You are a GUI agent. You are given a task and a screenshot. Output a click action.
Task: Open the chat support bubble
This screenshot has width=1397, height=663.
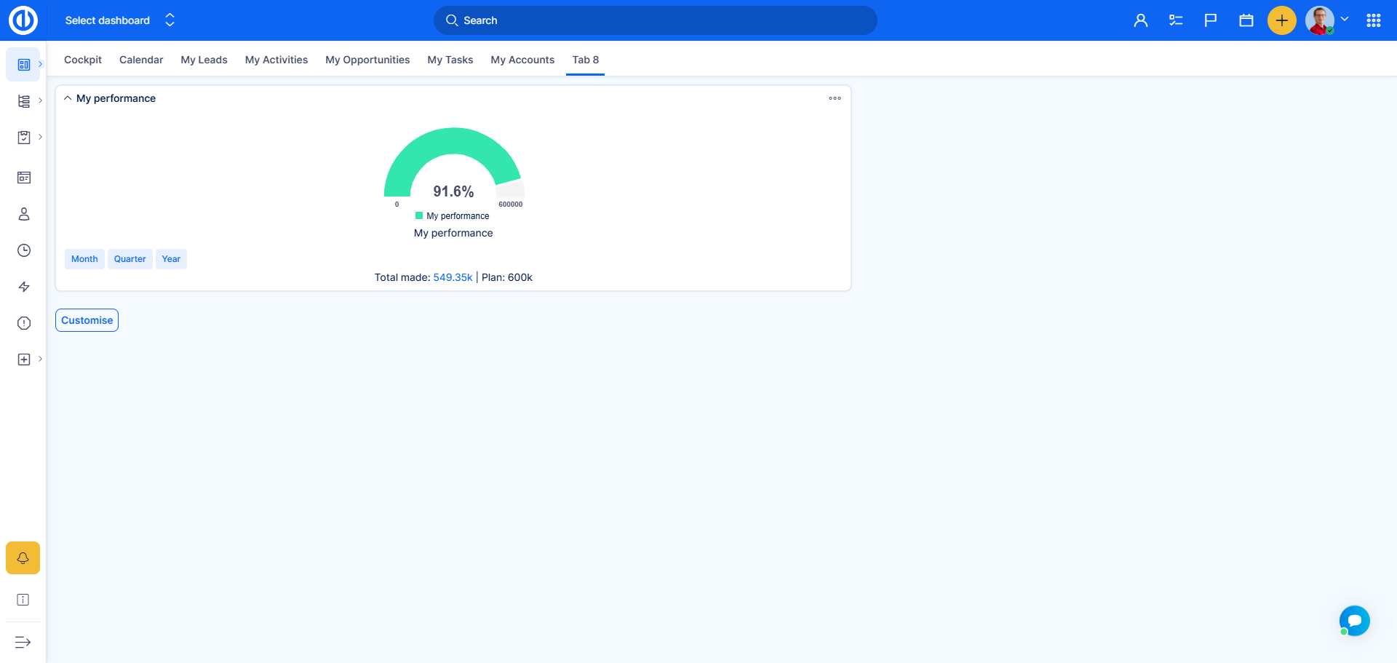[1354, 621]
